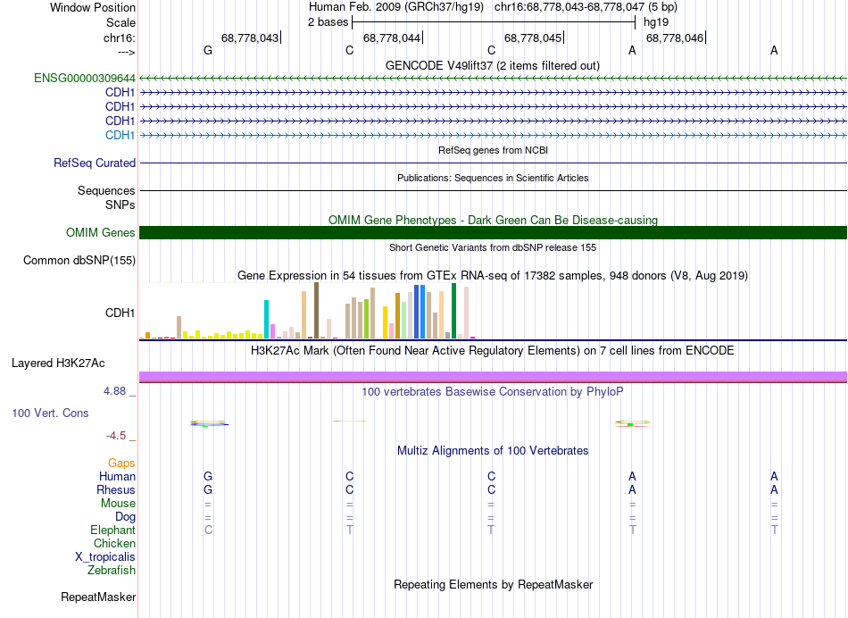Click the 68,778,045 coordinate label
The image size is (848, 618).
pos(533,38)
